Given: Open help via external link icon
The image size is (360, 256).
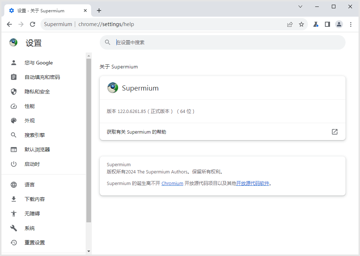Looking at the screenshot, I should (x=334, y=132).
